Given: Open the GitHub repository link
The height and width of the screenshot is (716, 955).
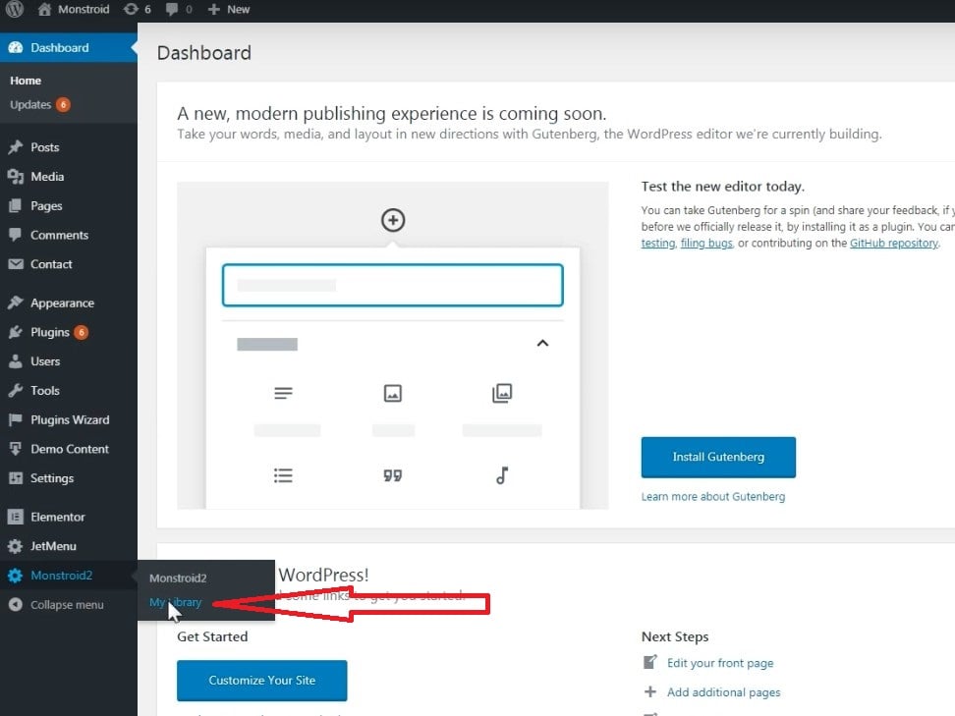Looking at the screenshot, I should click(x=893, y=244).
